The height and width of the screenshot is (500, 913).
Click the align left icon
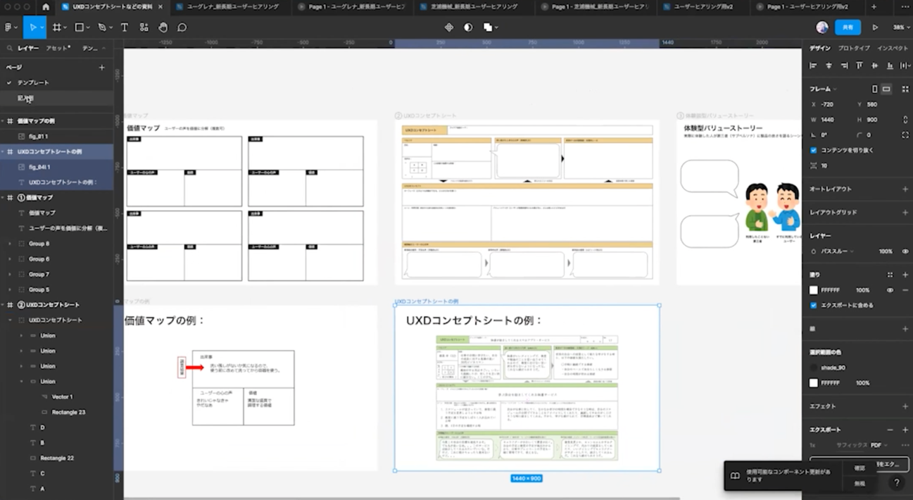pos(813,65)
